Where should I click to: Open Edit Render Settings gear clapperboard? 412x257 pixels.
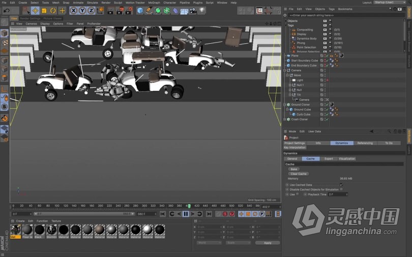pyautogui.click(x=129, y=11)
